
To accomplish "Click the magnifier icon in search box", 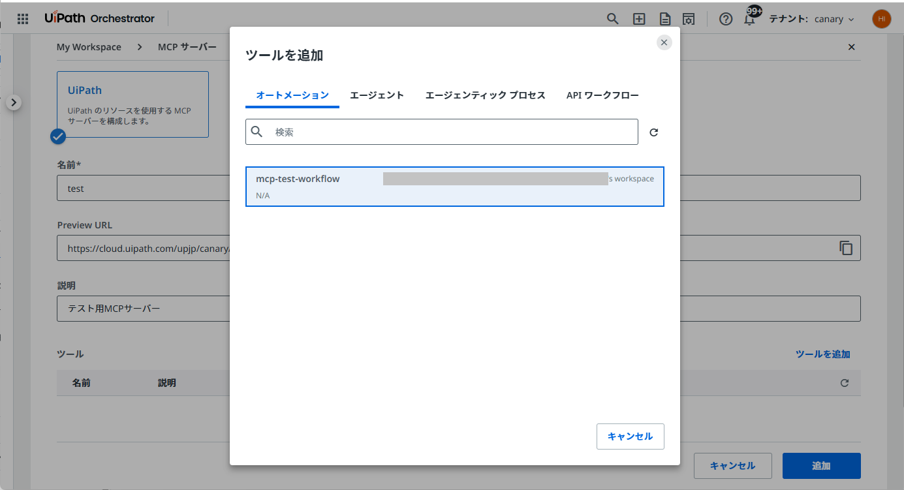I will point(257,132).
